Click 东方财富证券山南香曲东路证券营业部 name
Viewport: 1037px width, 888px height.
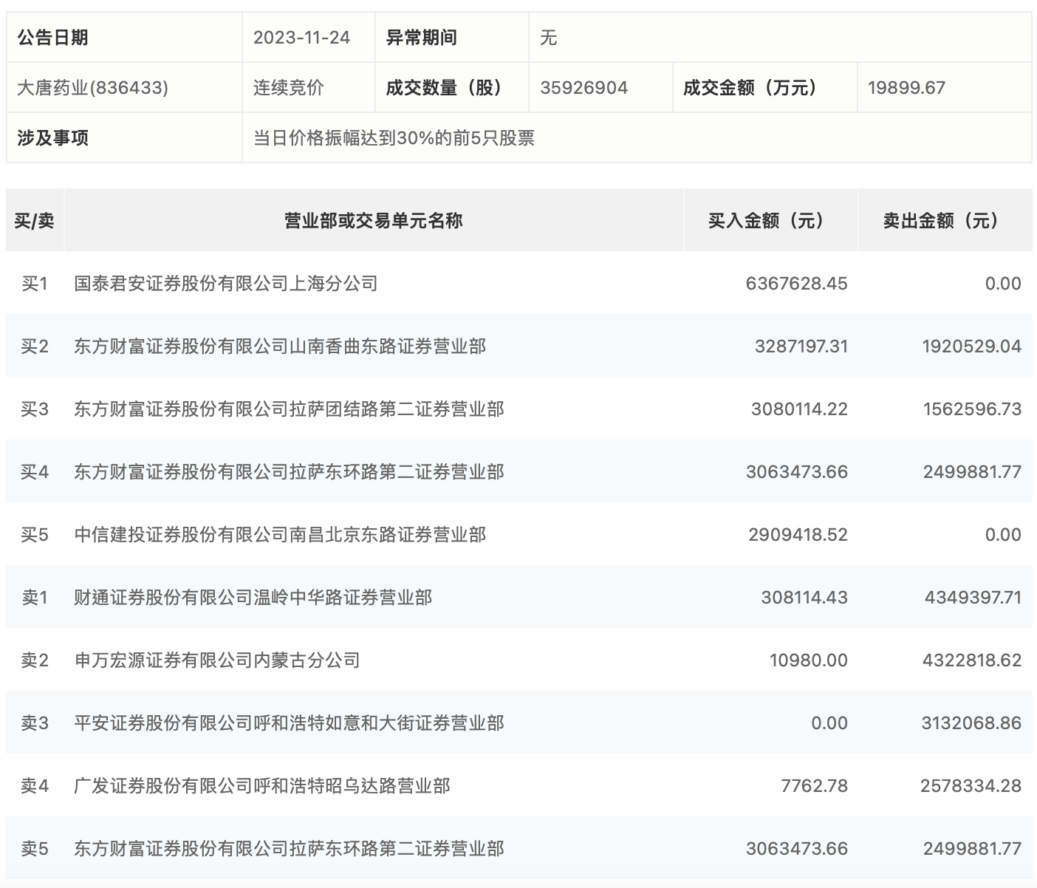280,346
